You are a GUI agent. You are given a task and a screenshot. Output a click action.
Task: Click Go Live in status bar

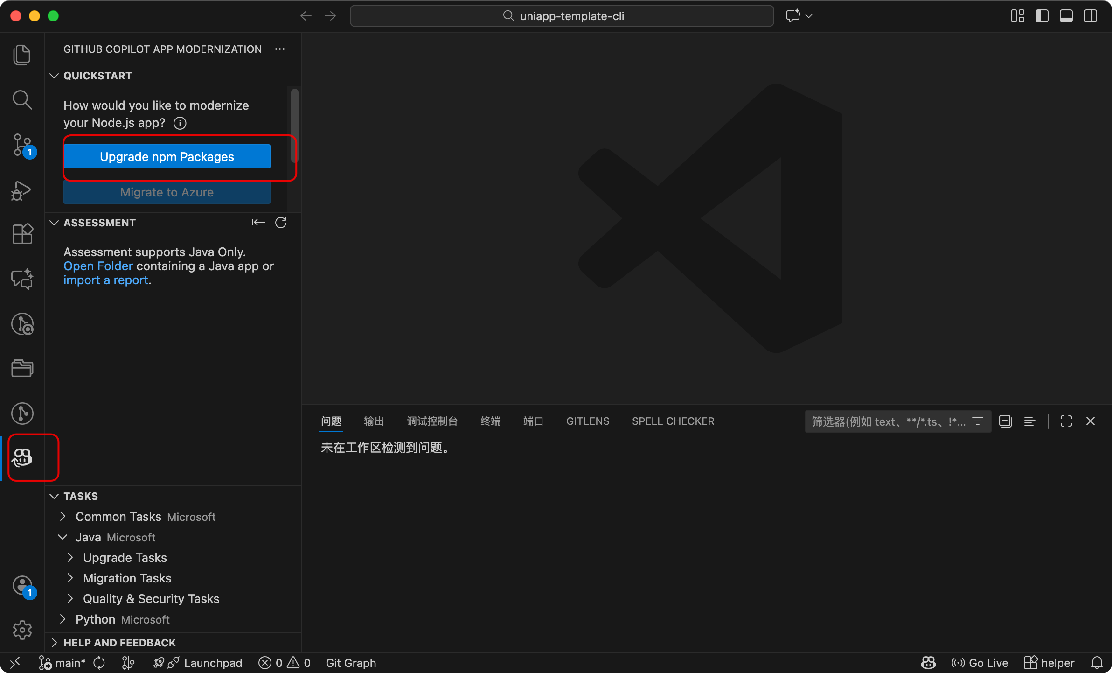point(980,663)
